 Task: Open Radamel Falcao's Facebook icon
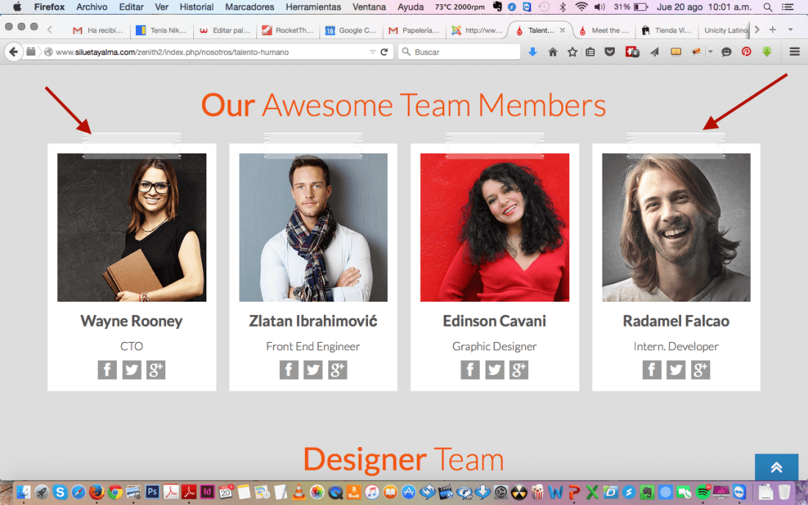tap(652, 370)
